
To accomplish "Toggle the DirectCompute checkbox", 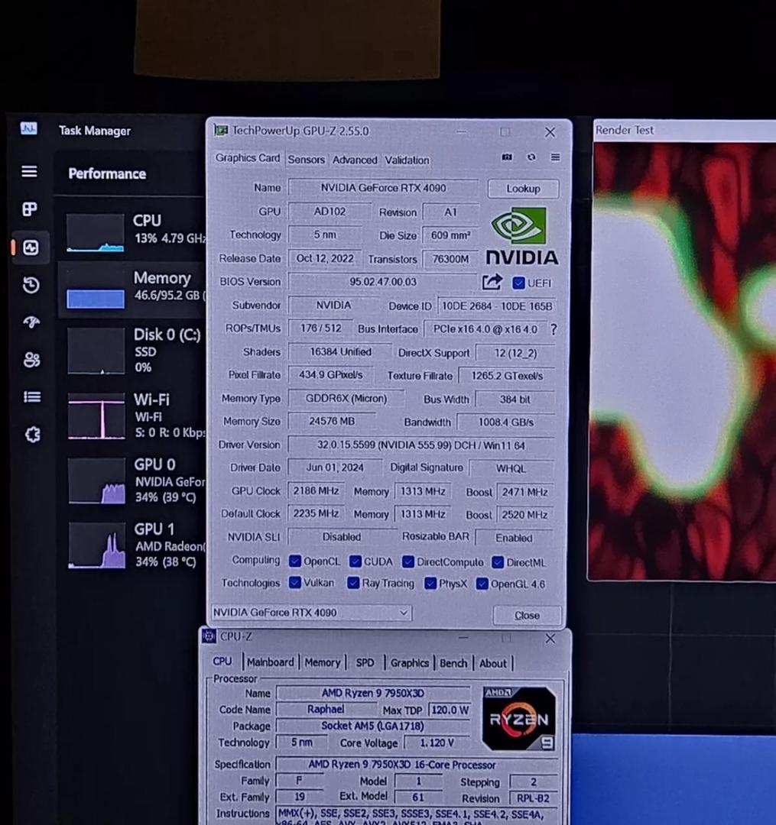I will click(x=408, y=562).
